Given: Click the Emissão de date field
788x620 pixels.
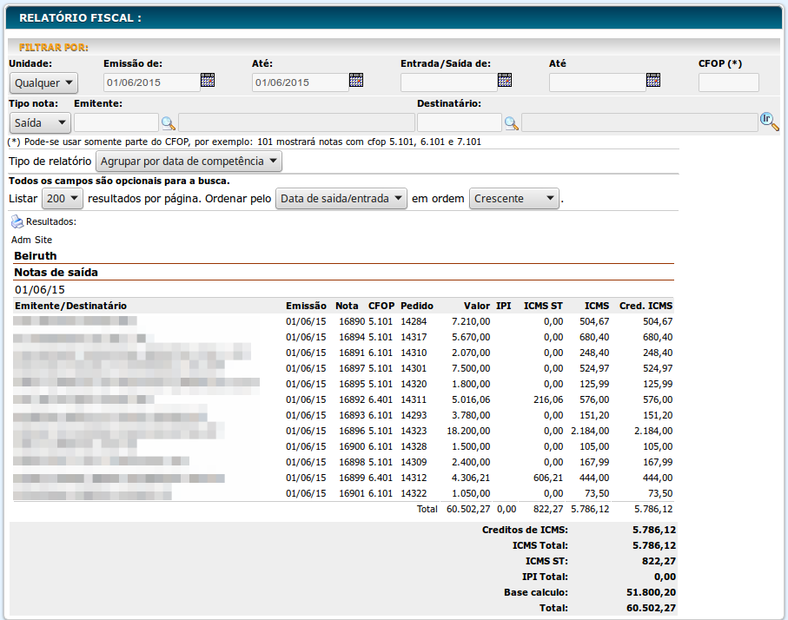Looking at the screenshot, I should (x=151, y=83).
